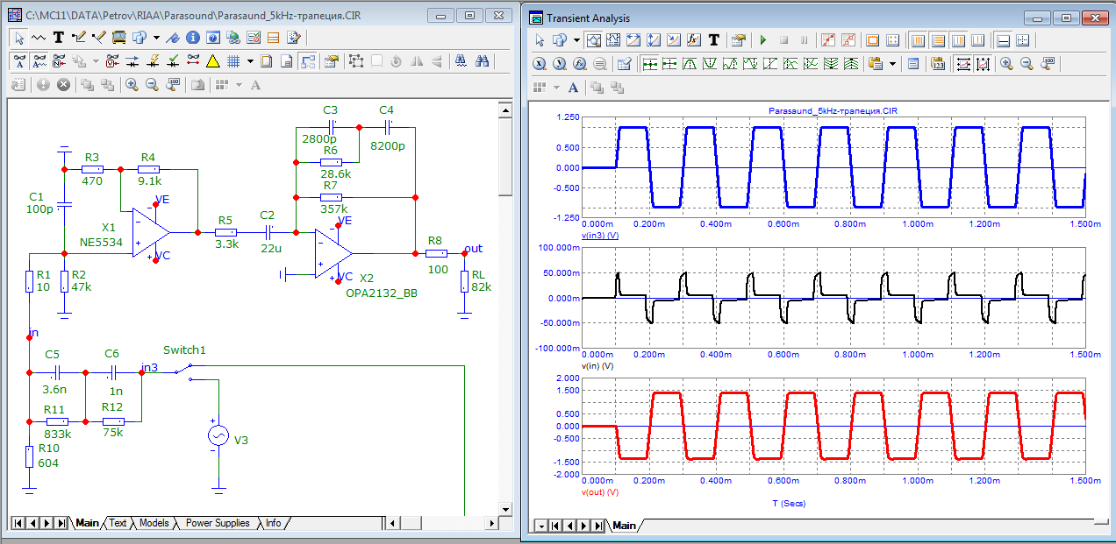Click schematic vertical scrollbar down arrow
Image resolution: width=1116 pixels, height=544 pixels.
tap(504, 508)
